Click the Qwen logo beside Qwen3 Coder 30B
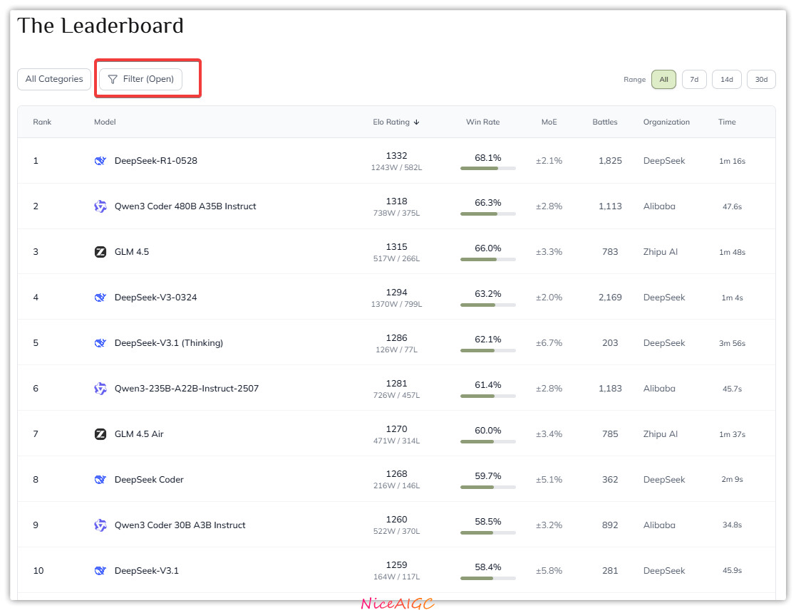The width and height of the screenshot is (796, 610). [100, 525]
